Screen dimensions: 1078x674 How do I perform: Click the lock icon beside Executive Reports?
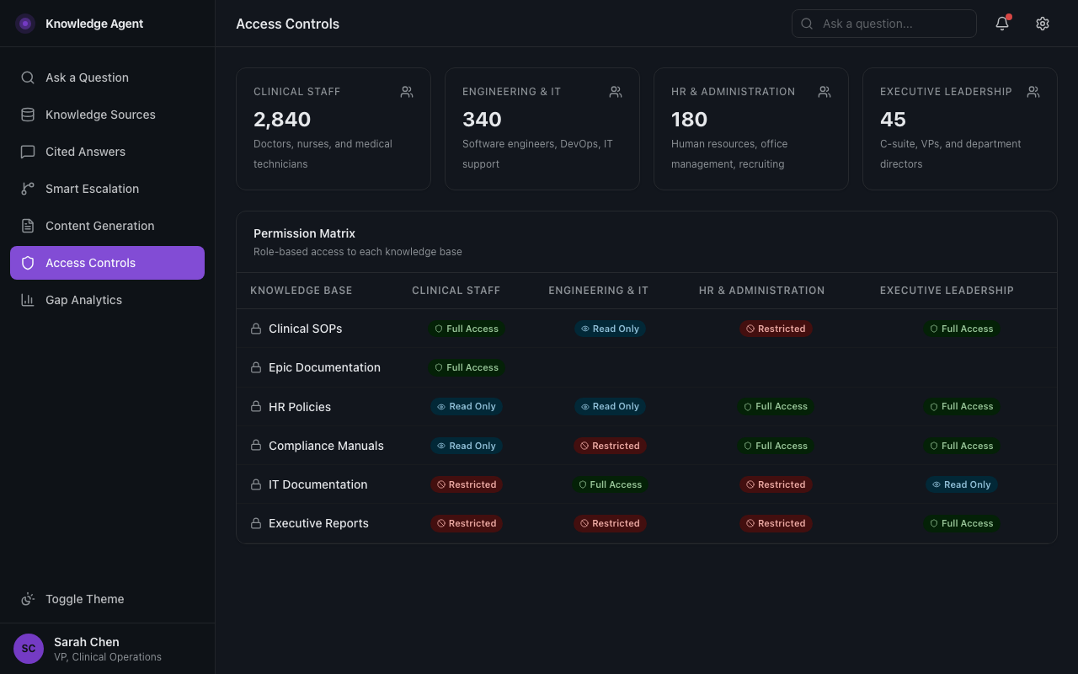(x=255, y=523)
